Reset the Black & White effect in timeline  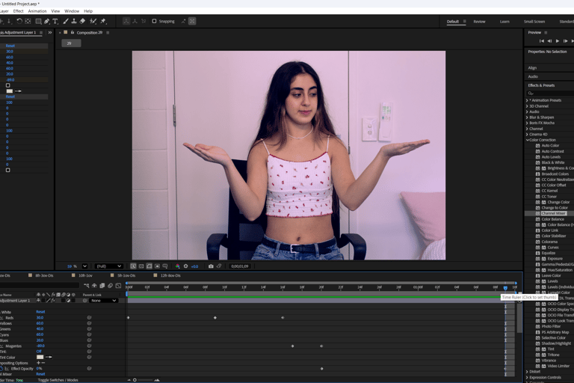coord(40,312)
